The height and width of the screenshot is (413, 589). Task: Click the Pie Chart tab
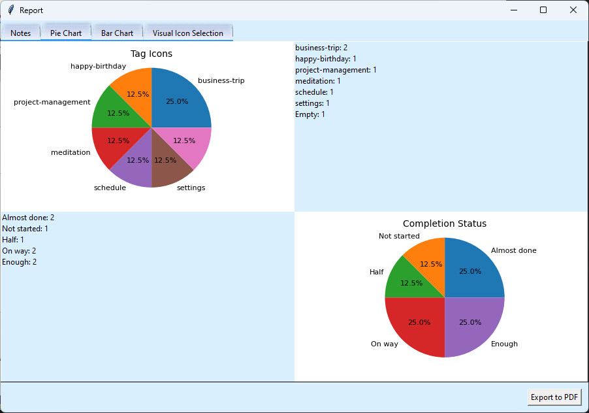pos(66,33)
